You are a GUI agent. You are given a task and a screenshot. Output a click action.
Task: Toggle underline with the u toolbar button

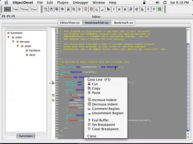click(x=125, y=9)
